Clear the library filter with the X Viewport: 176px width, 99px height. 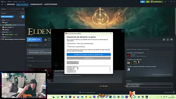(20, 16)
